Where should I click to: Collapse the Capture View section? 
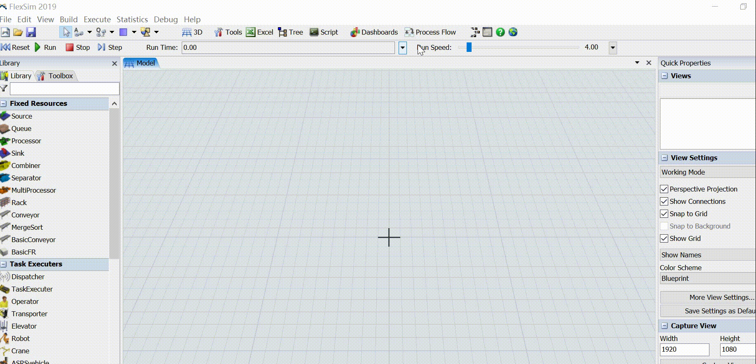click(x=664, y=326)
